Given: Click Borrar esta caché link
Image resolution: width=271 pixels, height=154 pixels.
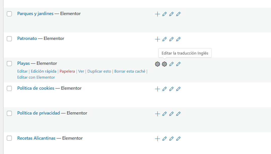Looking at the screenshot, I should click(x=130, y=71).
